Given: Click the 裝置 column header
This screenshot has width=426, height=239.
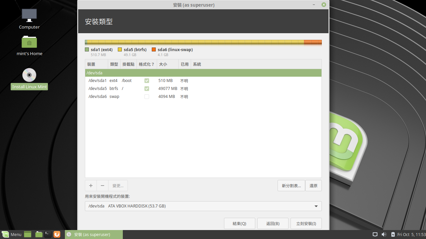Looking at the screenshot, I should click(97, 64).
